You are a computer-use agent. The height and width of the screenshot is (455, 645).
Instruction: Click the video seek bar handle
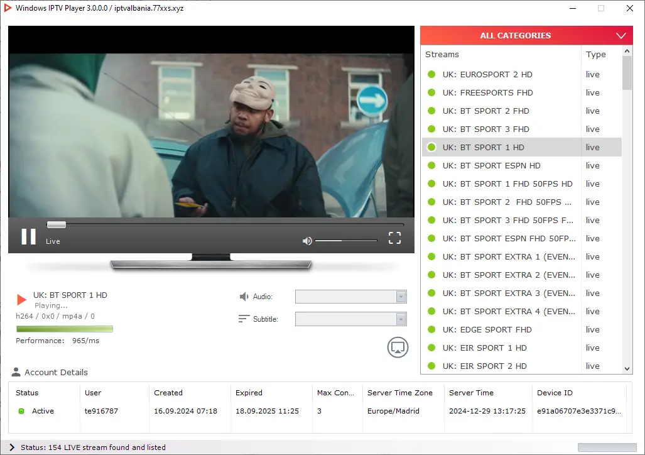pyautogui.click(x=57, y=224)
